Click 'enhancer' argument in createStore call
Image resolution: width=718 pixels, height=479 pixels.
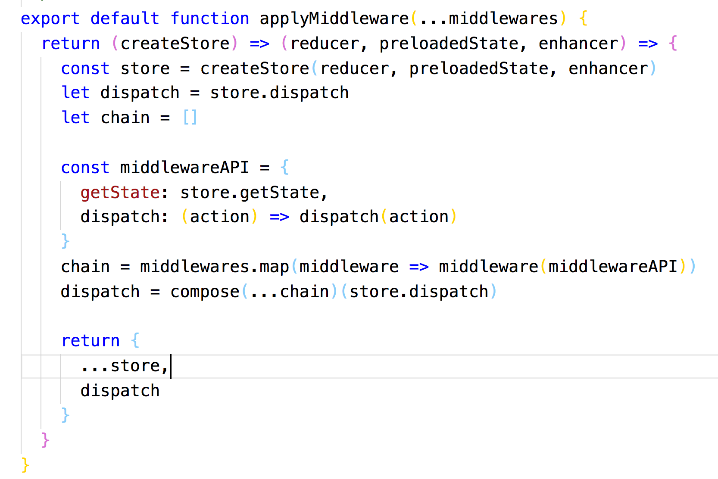click(608, 68)
